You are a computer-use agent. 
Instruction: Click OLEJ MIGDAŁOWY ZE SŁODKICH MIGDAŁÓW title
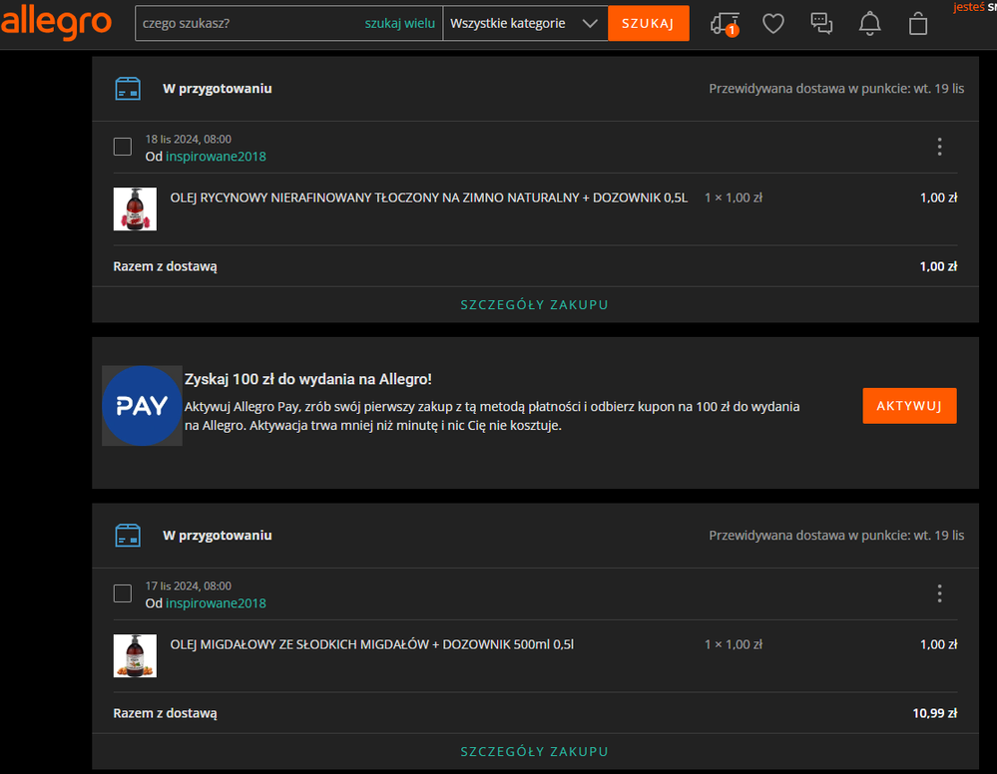tap(372, 644)
